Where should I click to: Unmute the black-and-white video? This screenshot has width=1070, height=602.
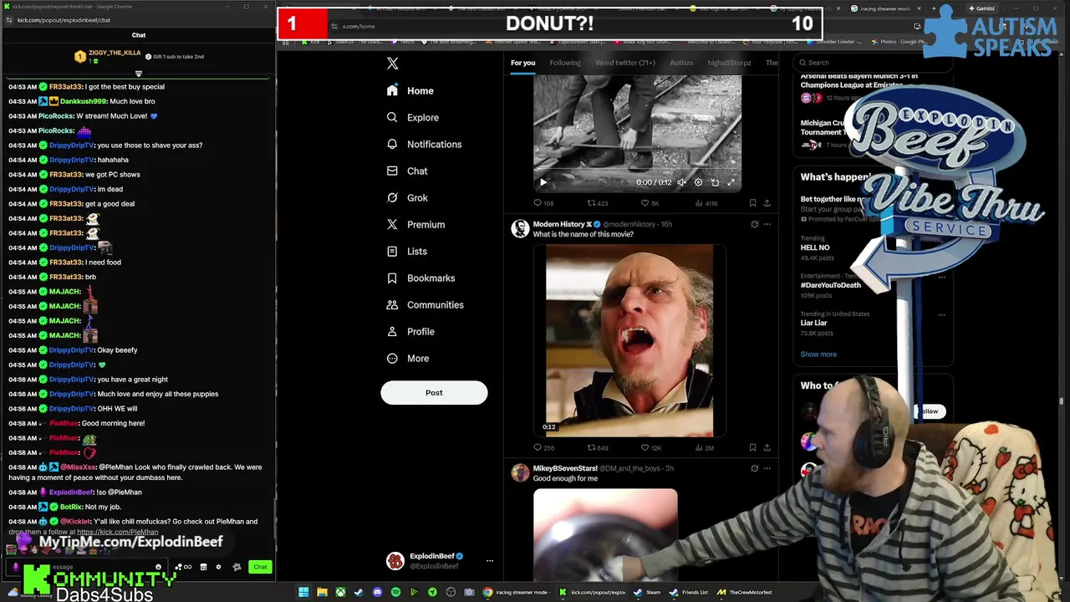[681, 182]
